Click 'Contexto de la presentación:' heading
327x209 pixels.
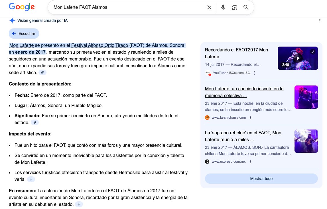coord(40,84)
